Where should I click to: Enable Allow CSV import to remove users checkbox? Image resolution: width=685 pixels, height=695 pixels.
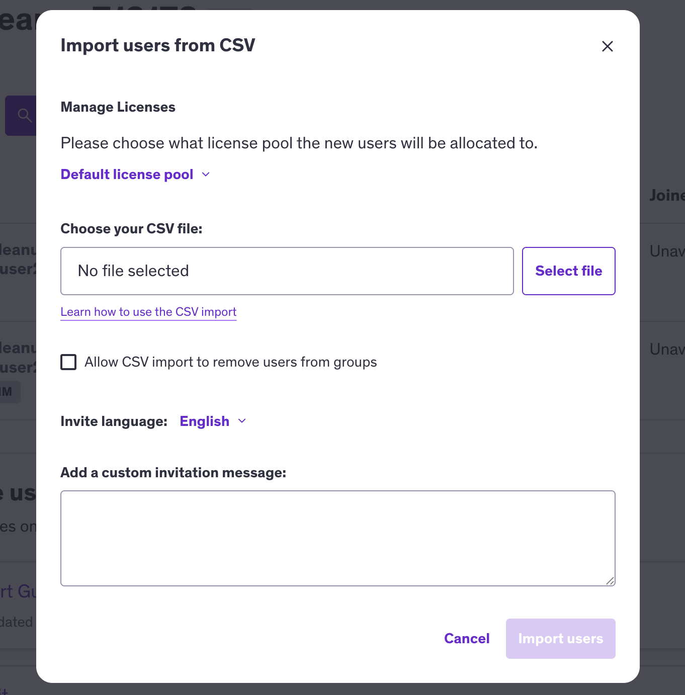click(x=68, y=362)
